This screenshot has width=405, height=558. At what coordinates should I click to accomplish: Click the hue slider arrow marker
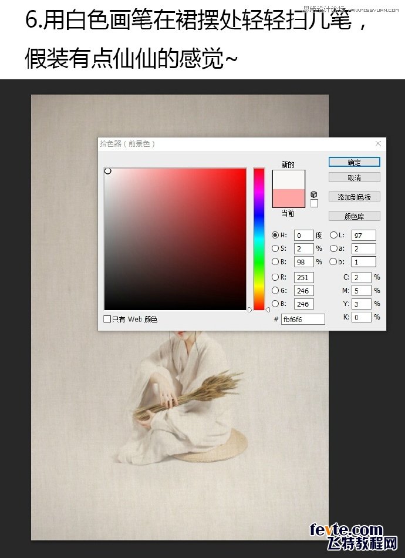(268, 309)
